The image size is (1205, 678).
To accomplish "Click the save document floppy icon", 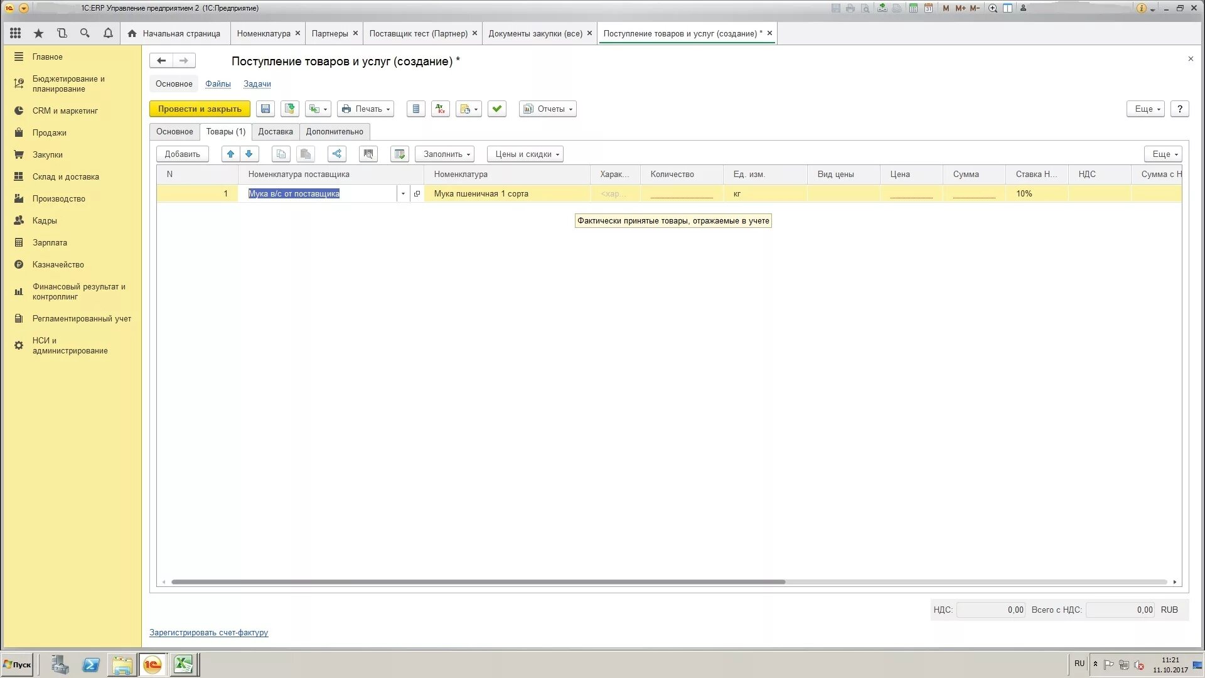I will 265,109.
